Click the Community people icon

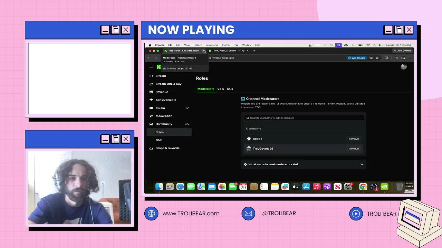[151, 124]
